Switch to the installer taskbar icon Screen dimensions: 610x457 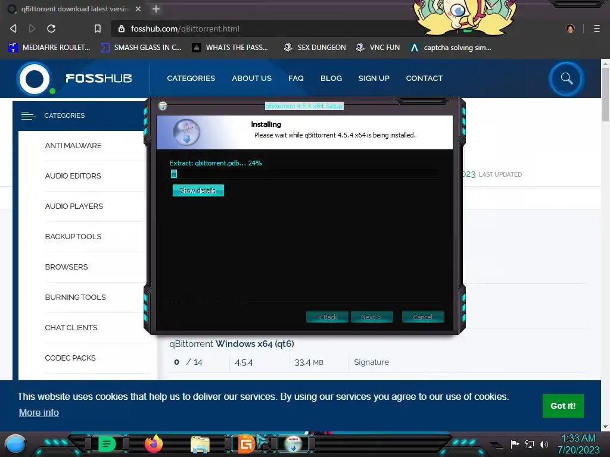[293, 444]
